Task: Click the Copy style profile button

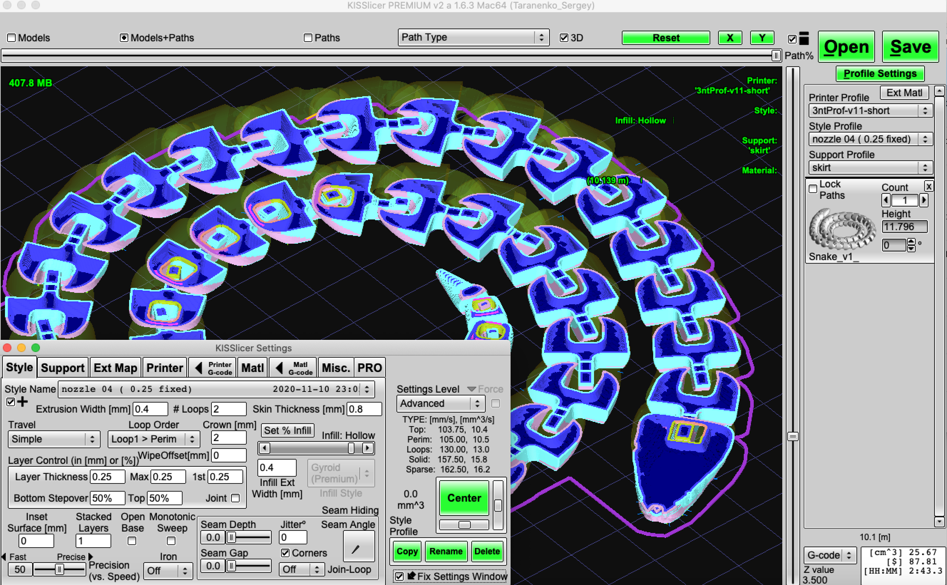Action: (407, 552)
